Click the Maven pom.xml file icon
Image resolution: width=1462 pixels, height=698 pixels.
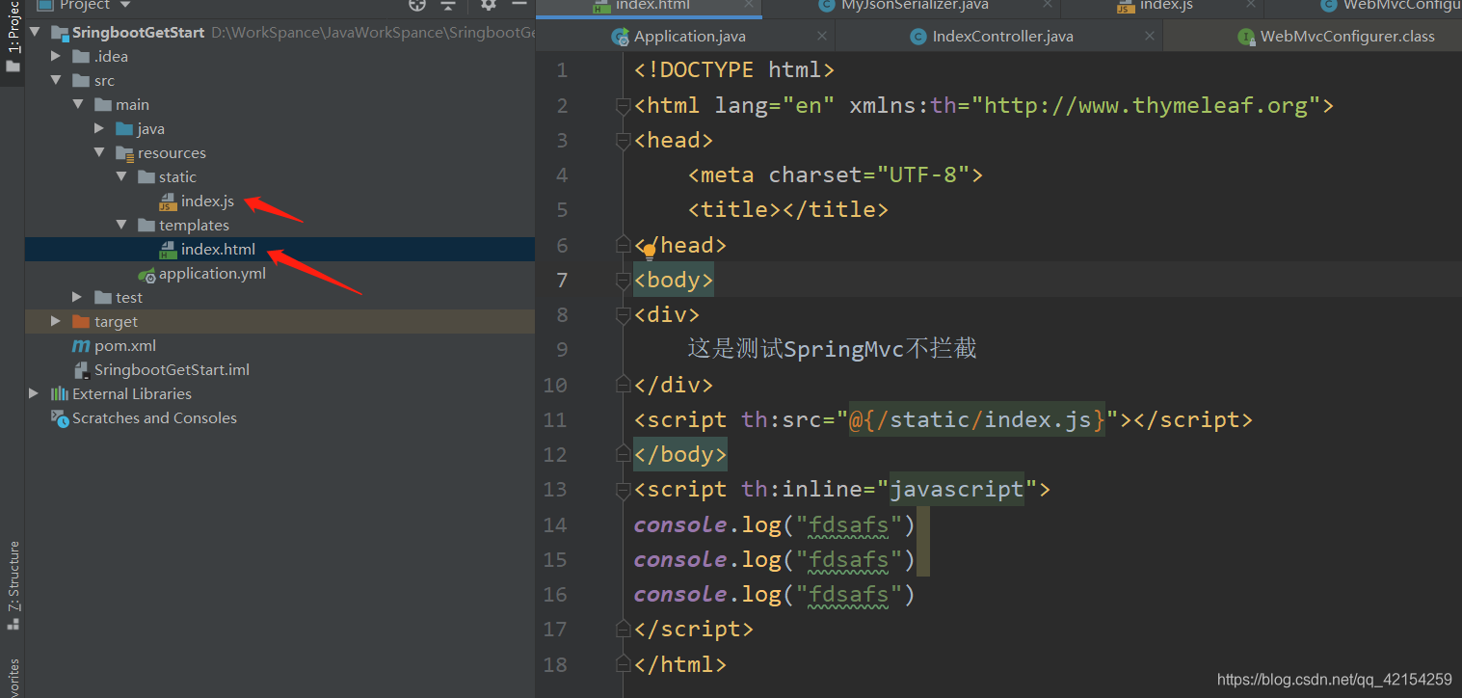[x=81, y=346]
